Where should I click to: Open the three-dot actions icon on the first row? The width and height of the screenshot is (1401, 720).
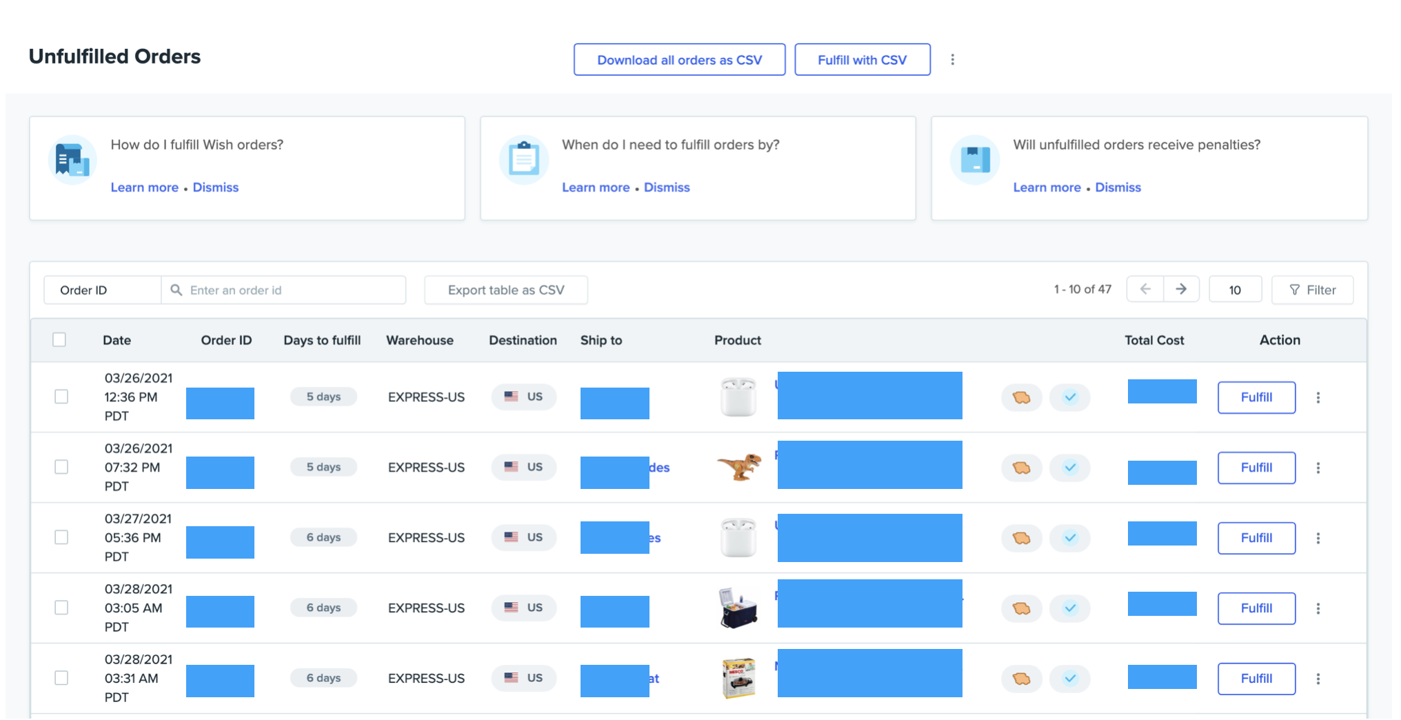pyautogui.click(x=1318, y=397)
